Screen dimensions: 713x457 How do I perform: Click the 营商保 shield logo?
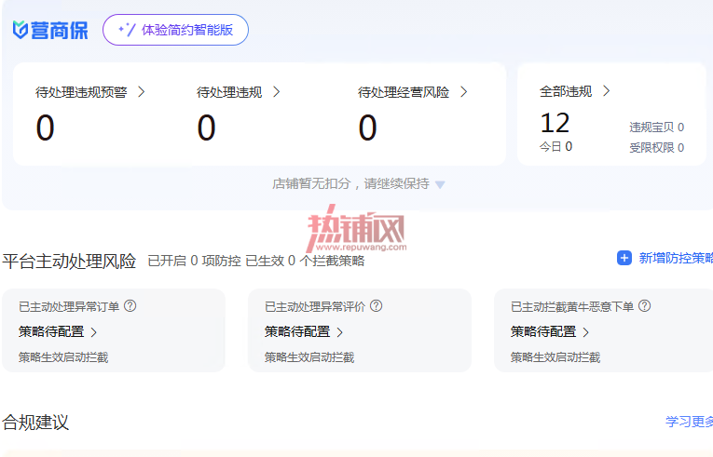point(20,30)
